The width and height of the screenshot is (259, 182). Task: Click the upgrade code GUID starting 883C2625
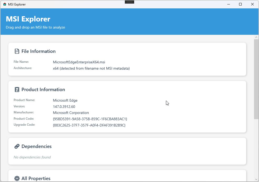[x=89, y=125]
